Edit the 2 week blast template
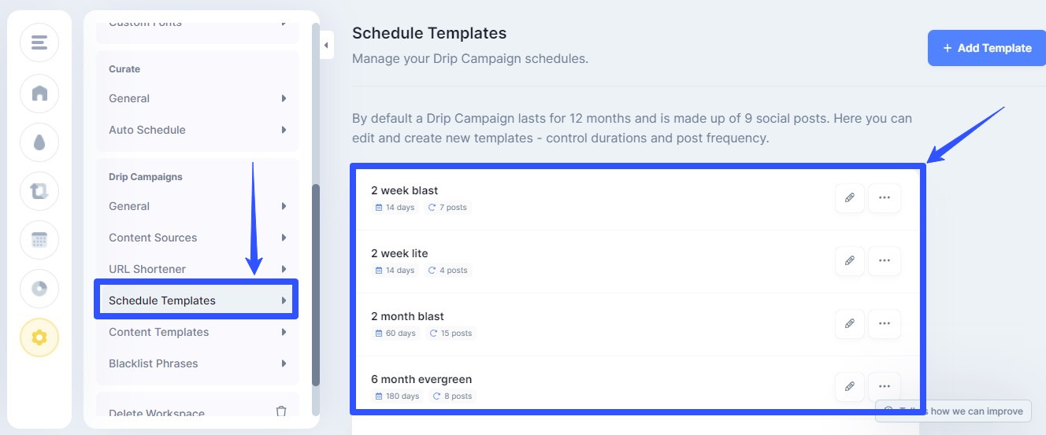 pos(849,198)
